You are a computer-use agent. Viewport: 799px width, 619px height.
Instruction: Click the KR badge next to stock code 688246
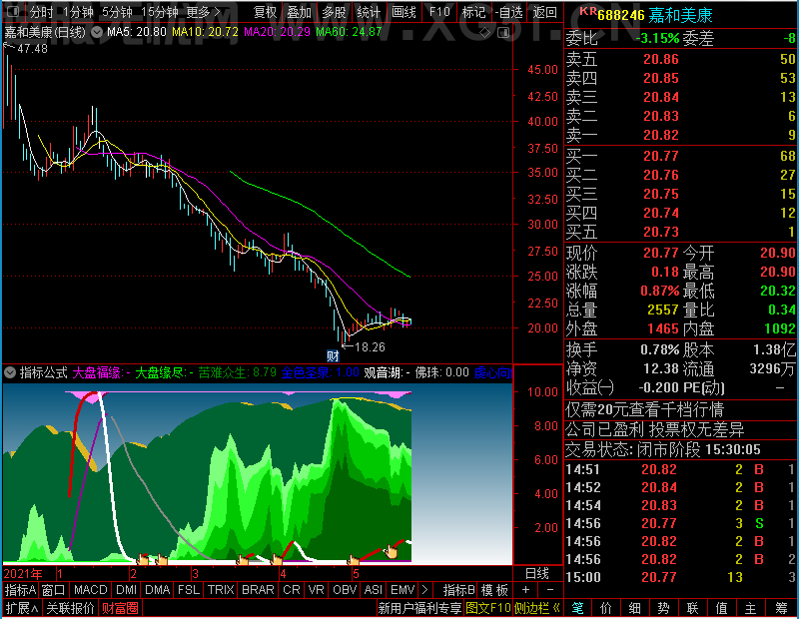pyautogui.click(x=587, y=11)
